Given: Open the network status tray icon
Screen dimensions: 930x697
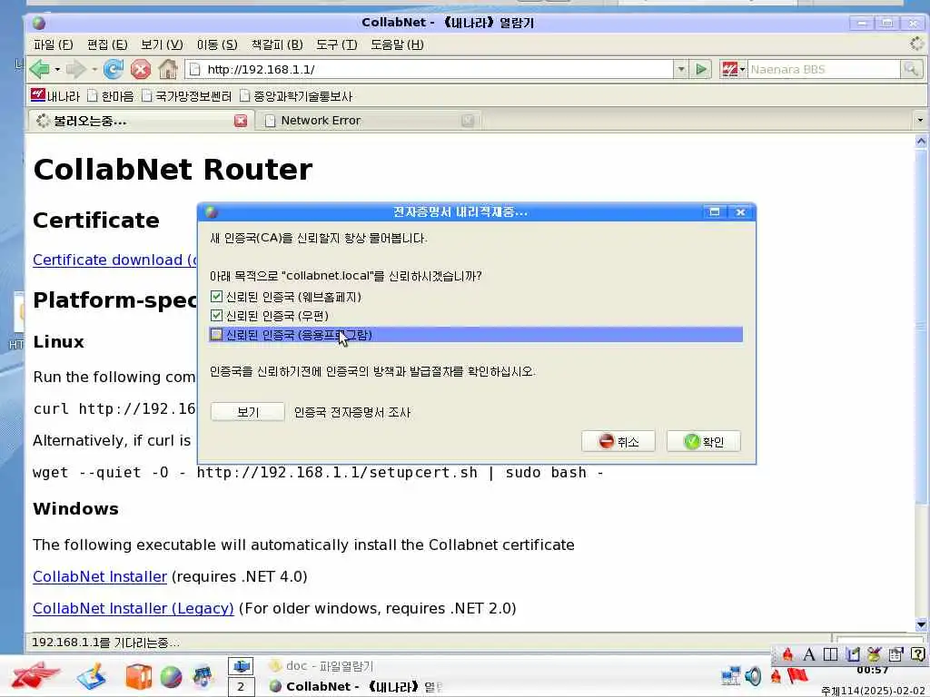Looking at the screenshot, I should click(x=731, y=675).
